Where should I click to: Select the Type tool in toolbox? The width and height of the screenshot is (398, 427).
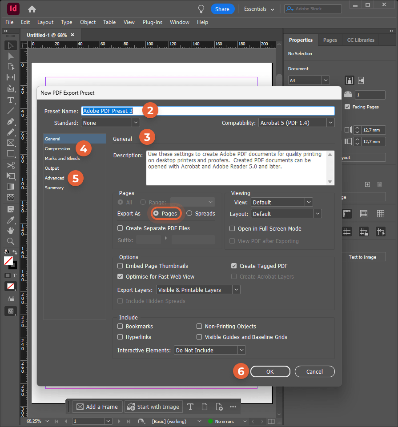11,100
